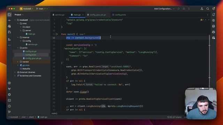Screen dimensions: 223x125
Task: Click the 12:32 caret position status indicator
Action: click(x=174, y=117)
